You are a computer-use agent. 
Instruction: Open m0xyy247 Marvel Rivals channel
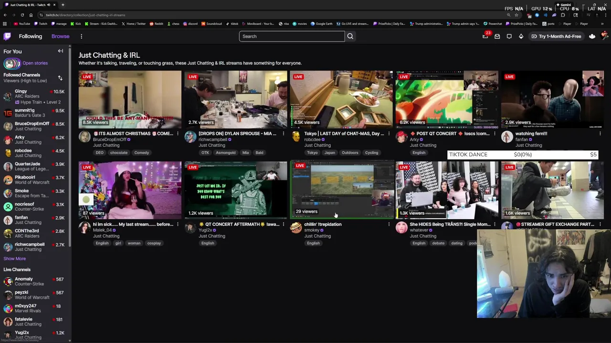point(34,308)
